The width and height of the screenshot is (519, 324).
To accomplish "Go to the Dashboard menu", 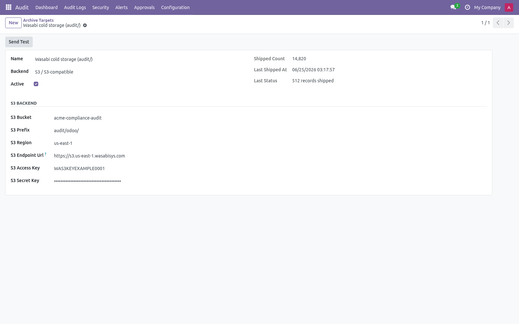I will coord(46,7).
